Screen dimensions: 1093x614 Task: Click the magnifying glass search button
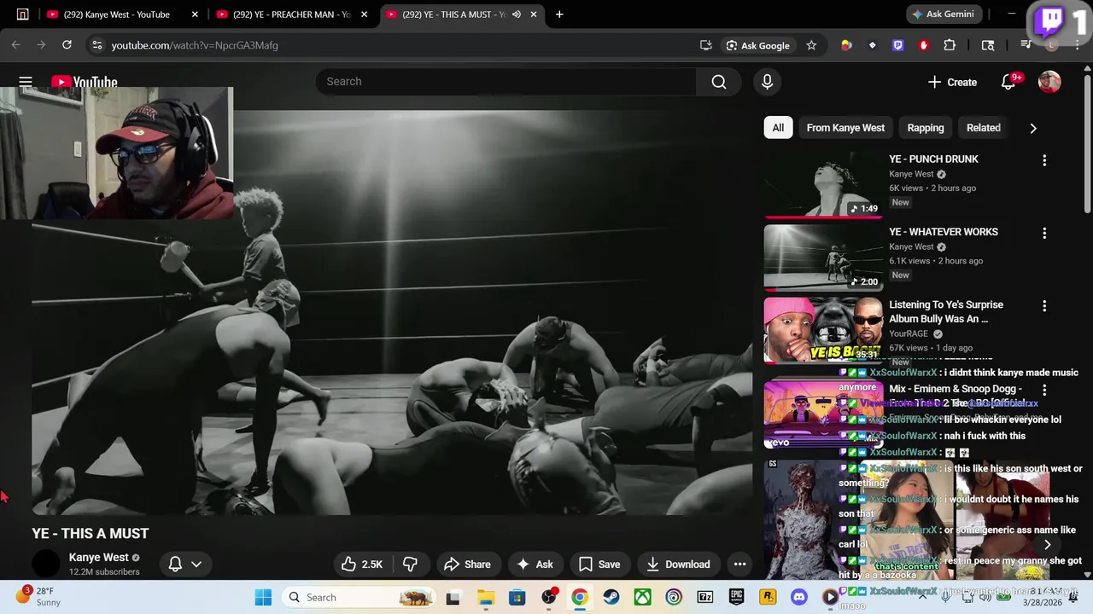719,82
